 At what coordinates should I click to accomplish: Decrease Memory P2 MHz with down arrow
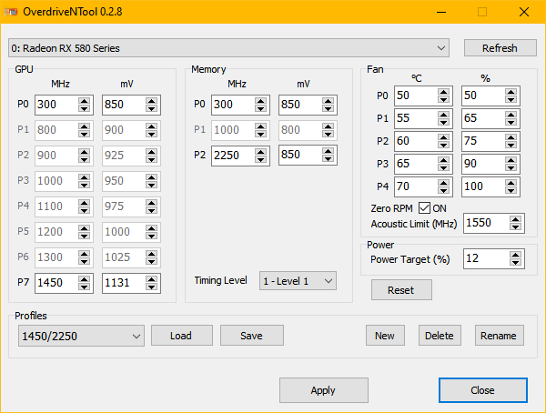tap(261, 159)
